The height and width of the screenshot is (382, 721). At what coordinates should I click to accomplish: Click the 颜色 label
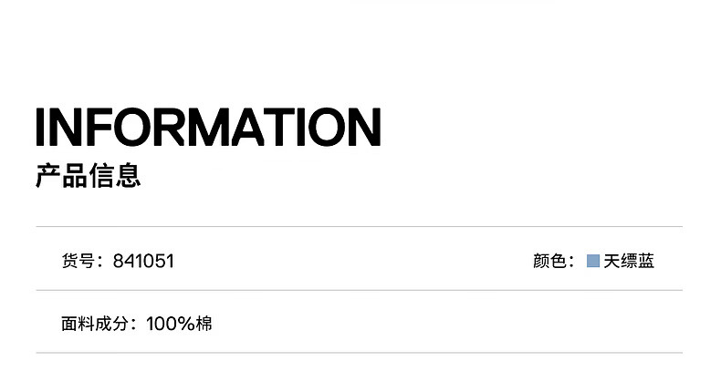pyautogui.click(x=549, y=262)
